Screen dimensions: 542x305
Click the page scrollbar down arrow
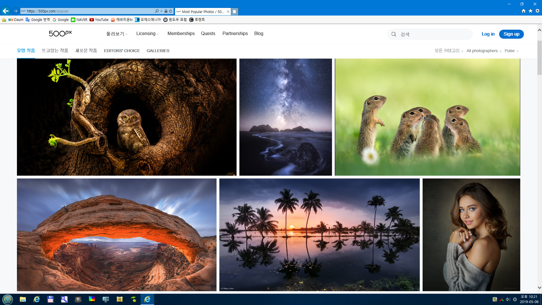[539, 288]
